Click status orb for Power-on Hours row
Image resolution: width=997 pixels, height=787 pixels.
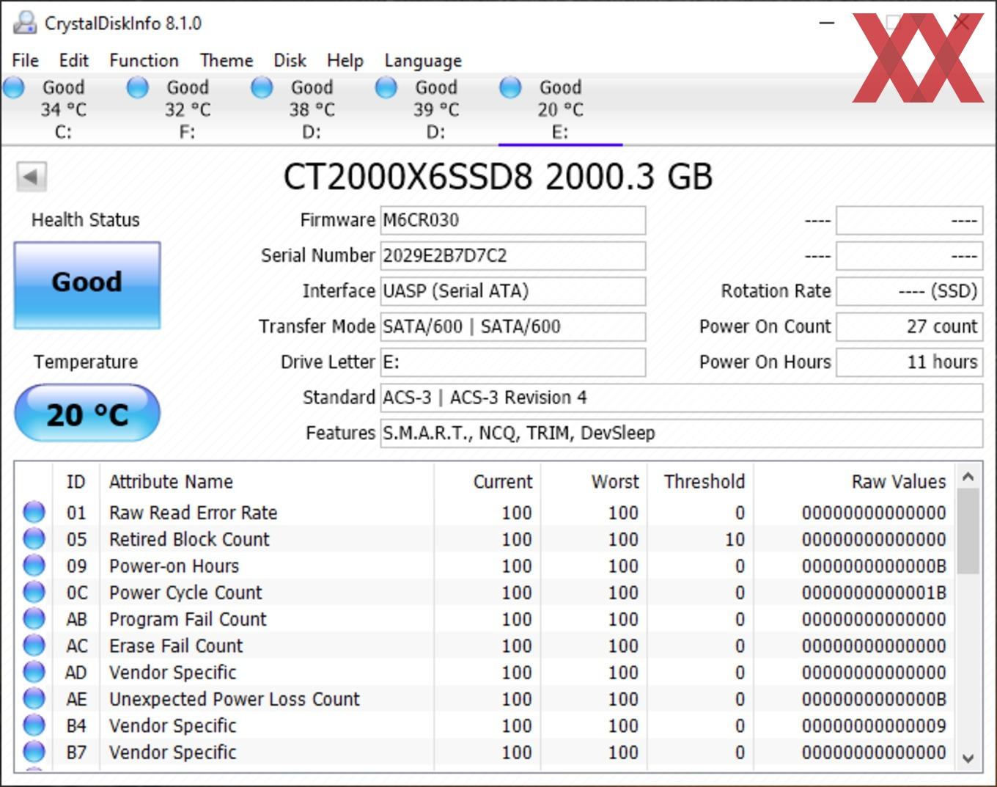coord(34,565)
